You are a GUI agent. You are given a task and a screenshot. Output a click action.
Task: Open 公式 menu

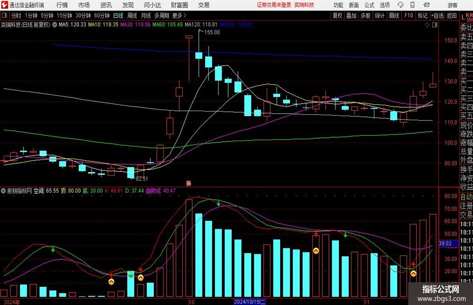pos(369,5)
